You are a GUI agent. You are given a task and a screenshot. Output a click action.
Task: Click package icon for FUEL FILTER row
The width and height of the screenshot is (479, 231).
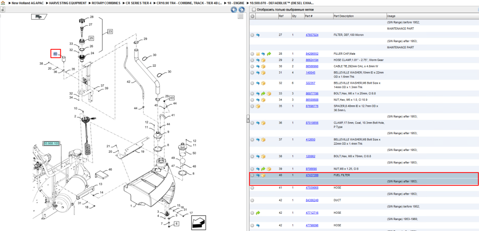pos(263,175)
